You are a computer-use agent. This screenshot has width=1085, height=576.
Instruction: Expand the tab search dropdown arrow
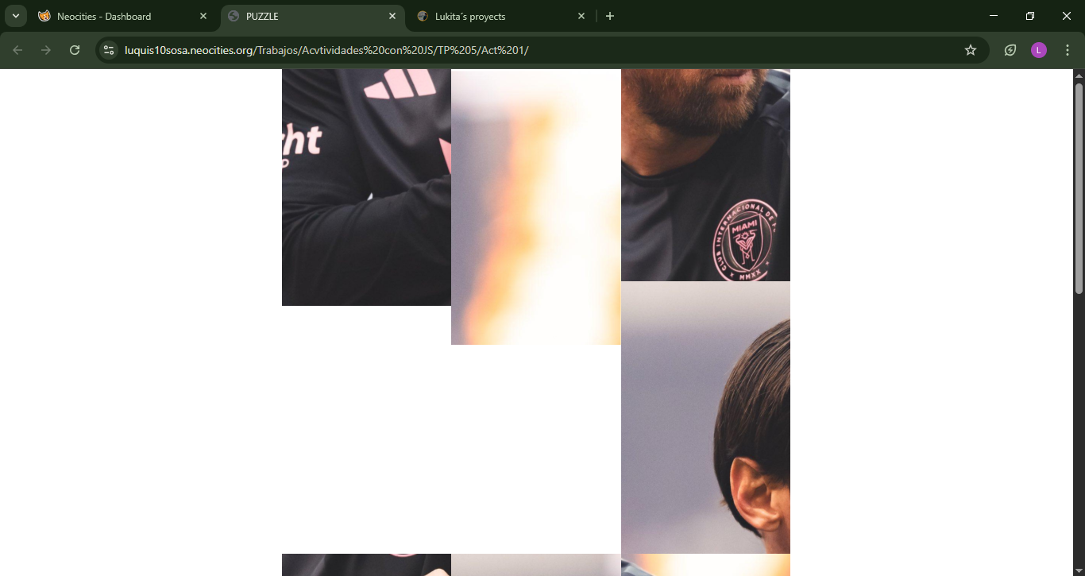coord(15,16)
